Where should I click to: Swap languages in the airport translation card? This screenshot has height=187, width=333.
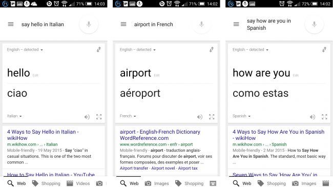(212, 50)
